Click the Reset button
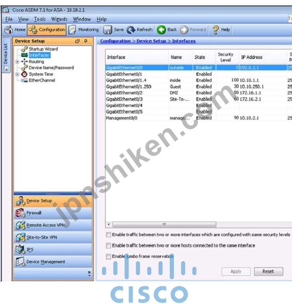Image resolution: width=292 pixels, height=304 pixels. pos(268,271)
